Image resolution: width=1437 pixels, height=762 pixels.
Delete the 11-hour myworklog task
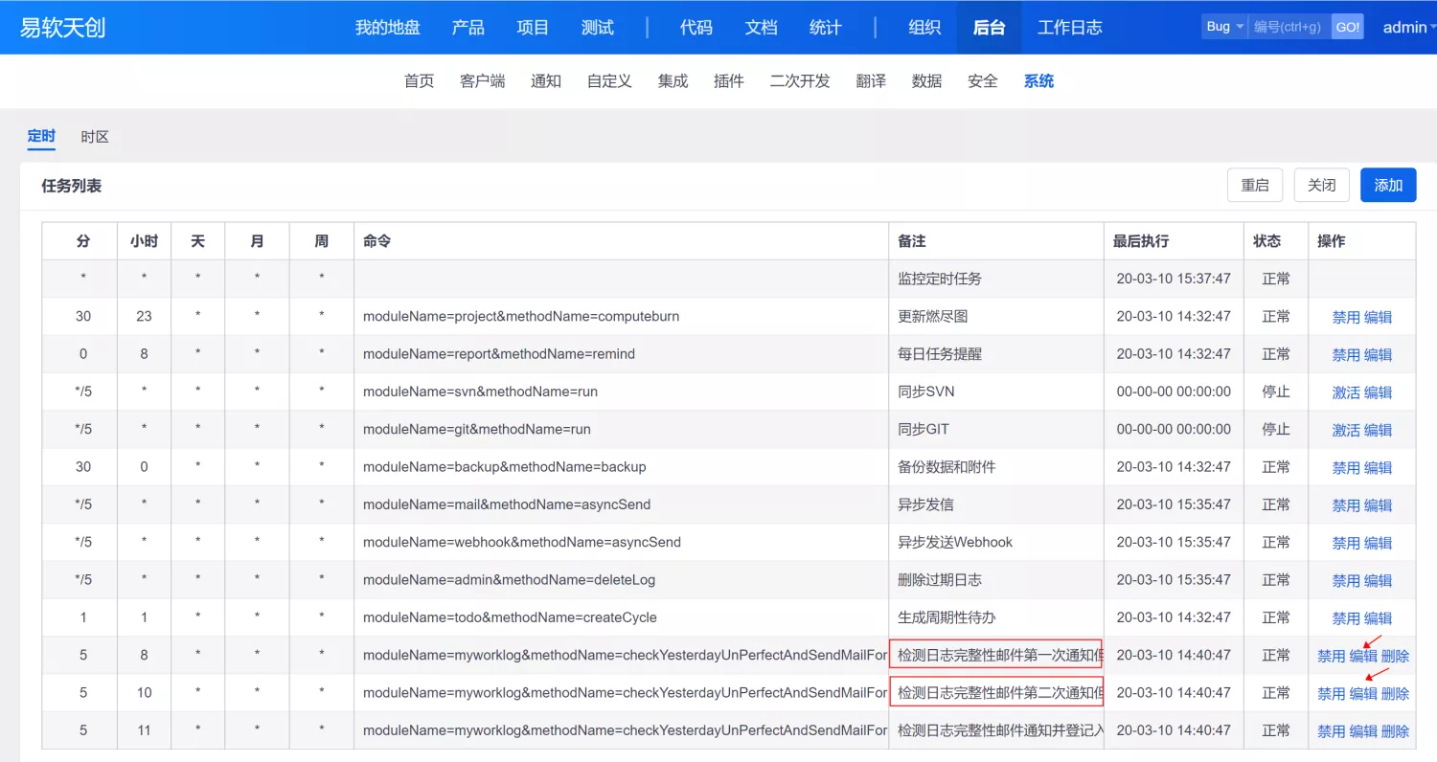click(1396, 731)
